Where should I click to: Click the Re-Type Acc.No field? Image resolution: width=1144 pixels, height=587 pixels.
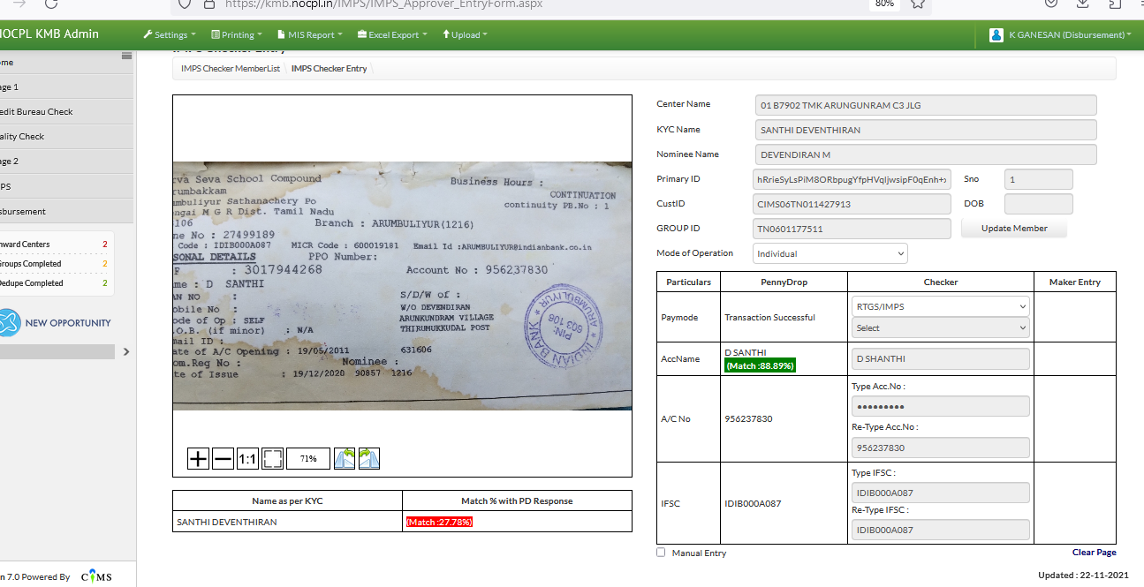[941, 448]
